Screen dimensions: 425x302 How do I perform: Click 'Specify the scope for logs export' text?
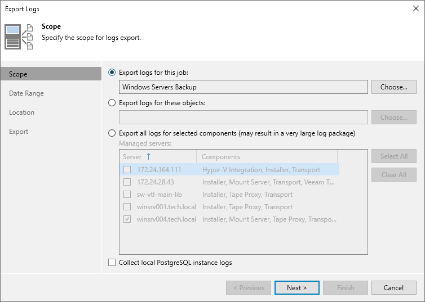tap(91, 38)
